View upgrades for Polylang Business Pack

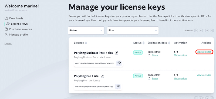click(x=204, y=52)
